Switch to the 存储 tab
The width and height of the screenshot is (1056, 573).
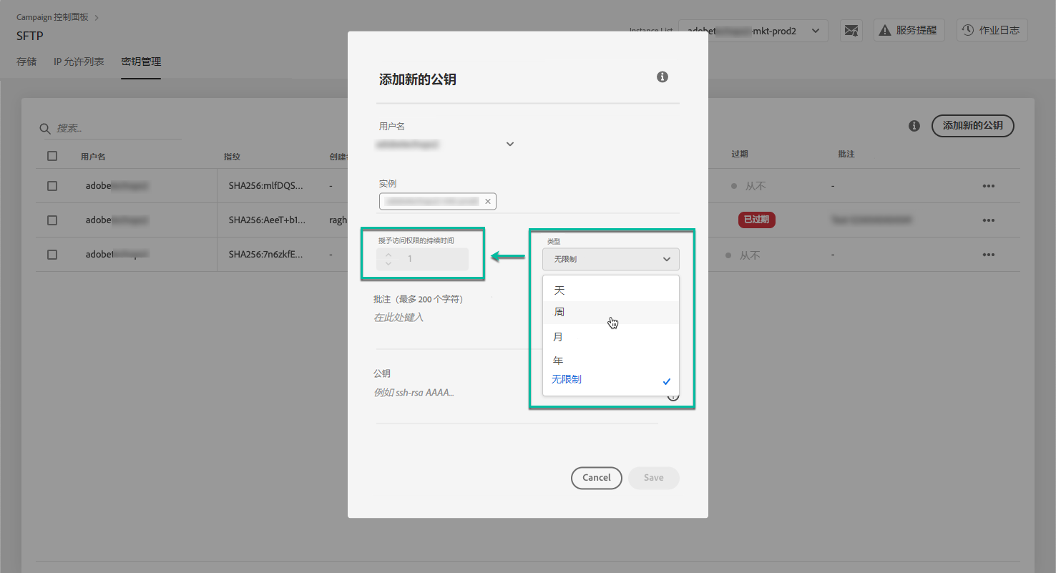tap(26, 62)
